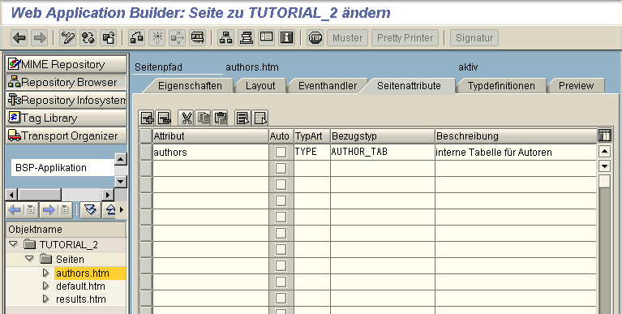This screenshot has height=314, width=622.
Task: Click the Delete row icon
Action: [164, 118]
